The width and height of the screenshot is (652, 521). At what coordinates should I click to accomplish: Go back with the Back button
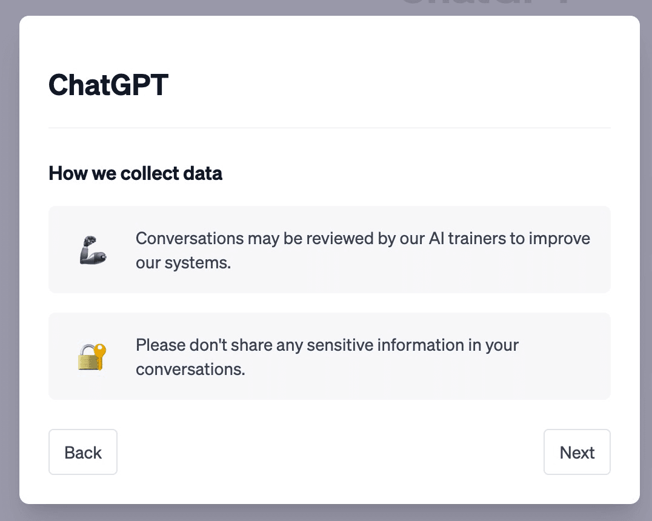83,453
